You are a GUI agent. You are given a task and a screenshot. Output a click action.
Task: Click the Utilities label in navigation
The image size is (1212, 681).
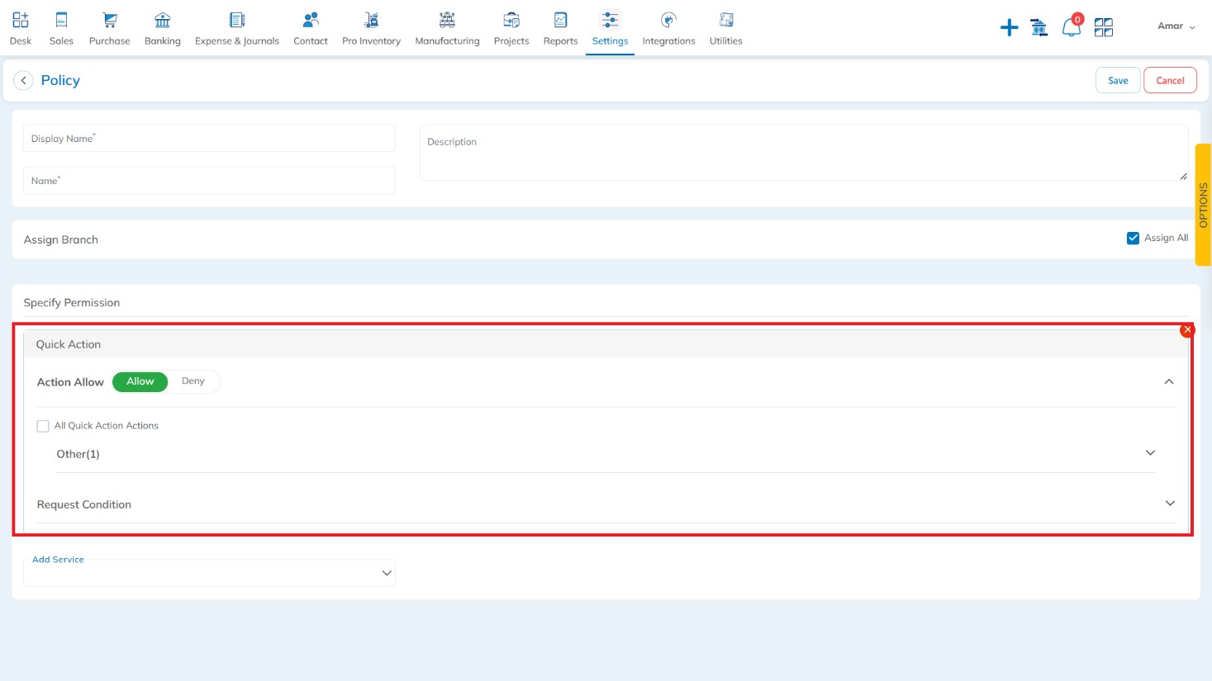pyautogui.click(x=726, y=41)
